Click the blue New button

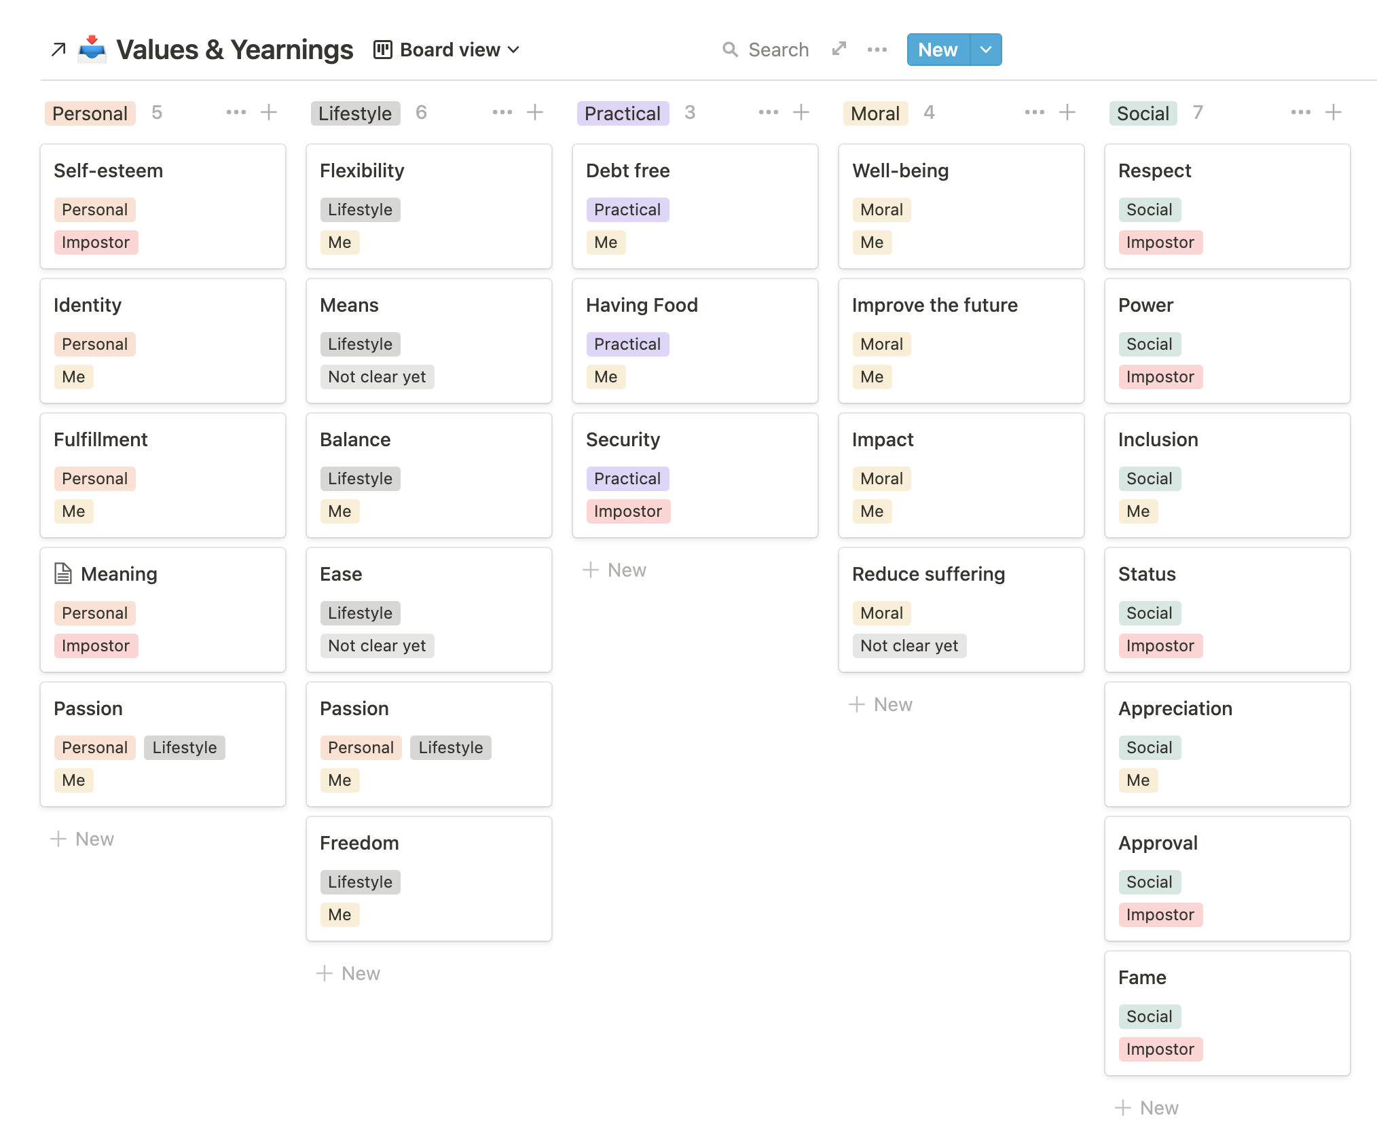coord(938,50)
